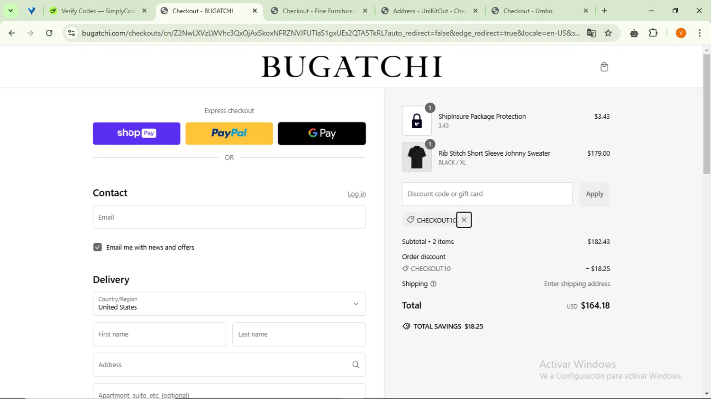Screen dimensions: 711x399
Task: Click the Express checkout heading
Action: [x=229, y=111]
